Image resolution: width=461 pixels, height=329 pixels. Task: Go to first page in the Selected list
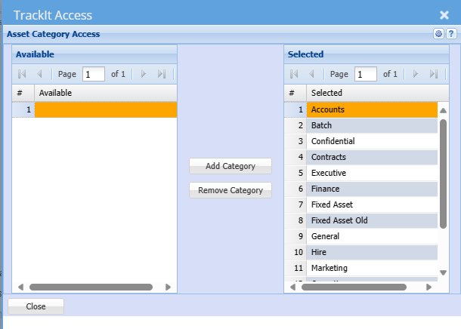click(294, 74)
